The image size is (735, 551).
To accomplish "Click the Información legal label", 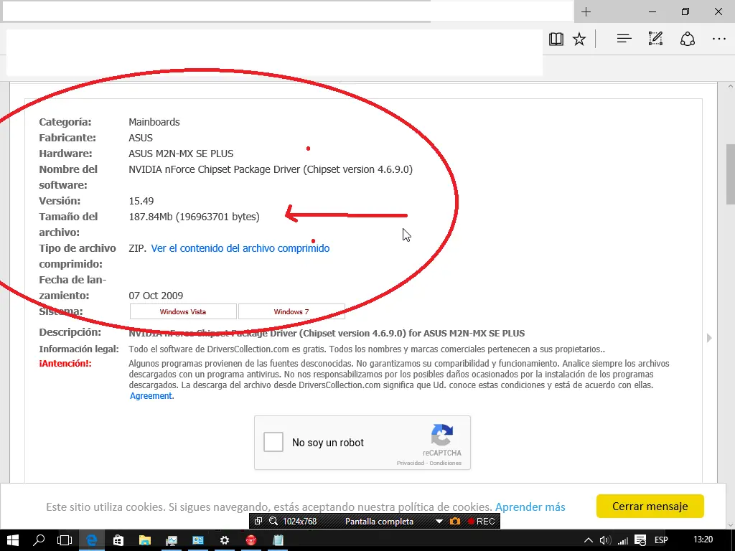I will click(79, 349).
